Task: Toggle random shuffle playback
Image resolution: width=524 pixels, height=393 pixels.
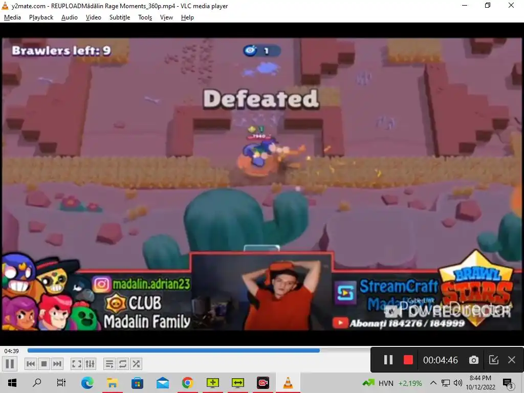Action: [x=136, y=364]
